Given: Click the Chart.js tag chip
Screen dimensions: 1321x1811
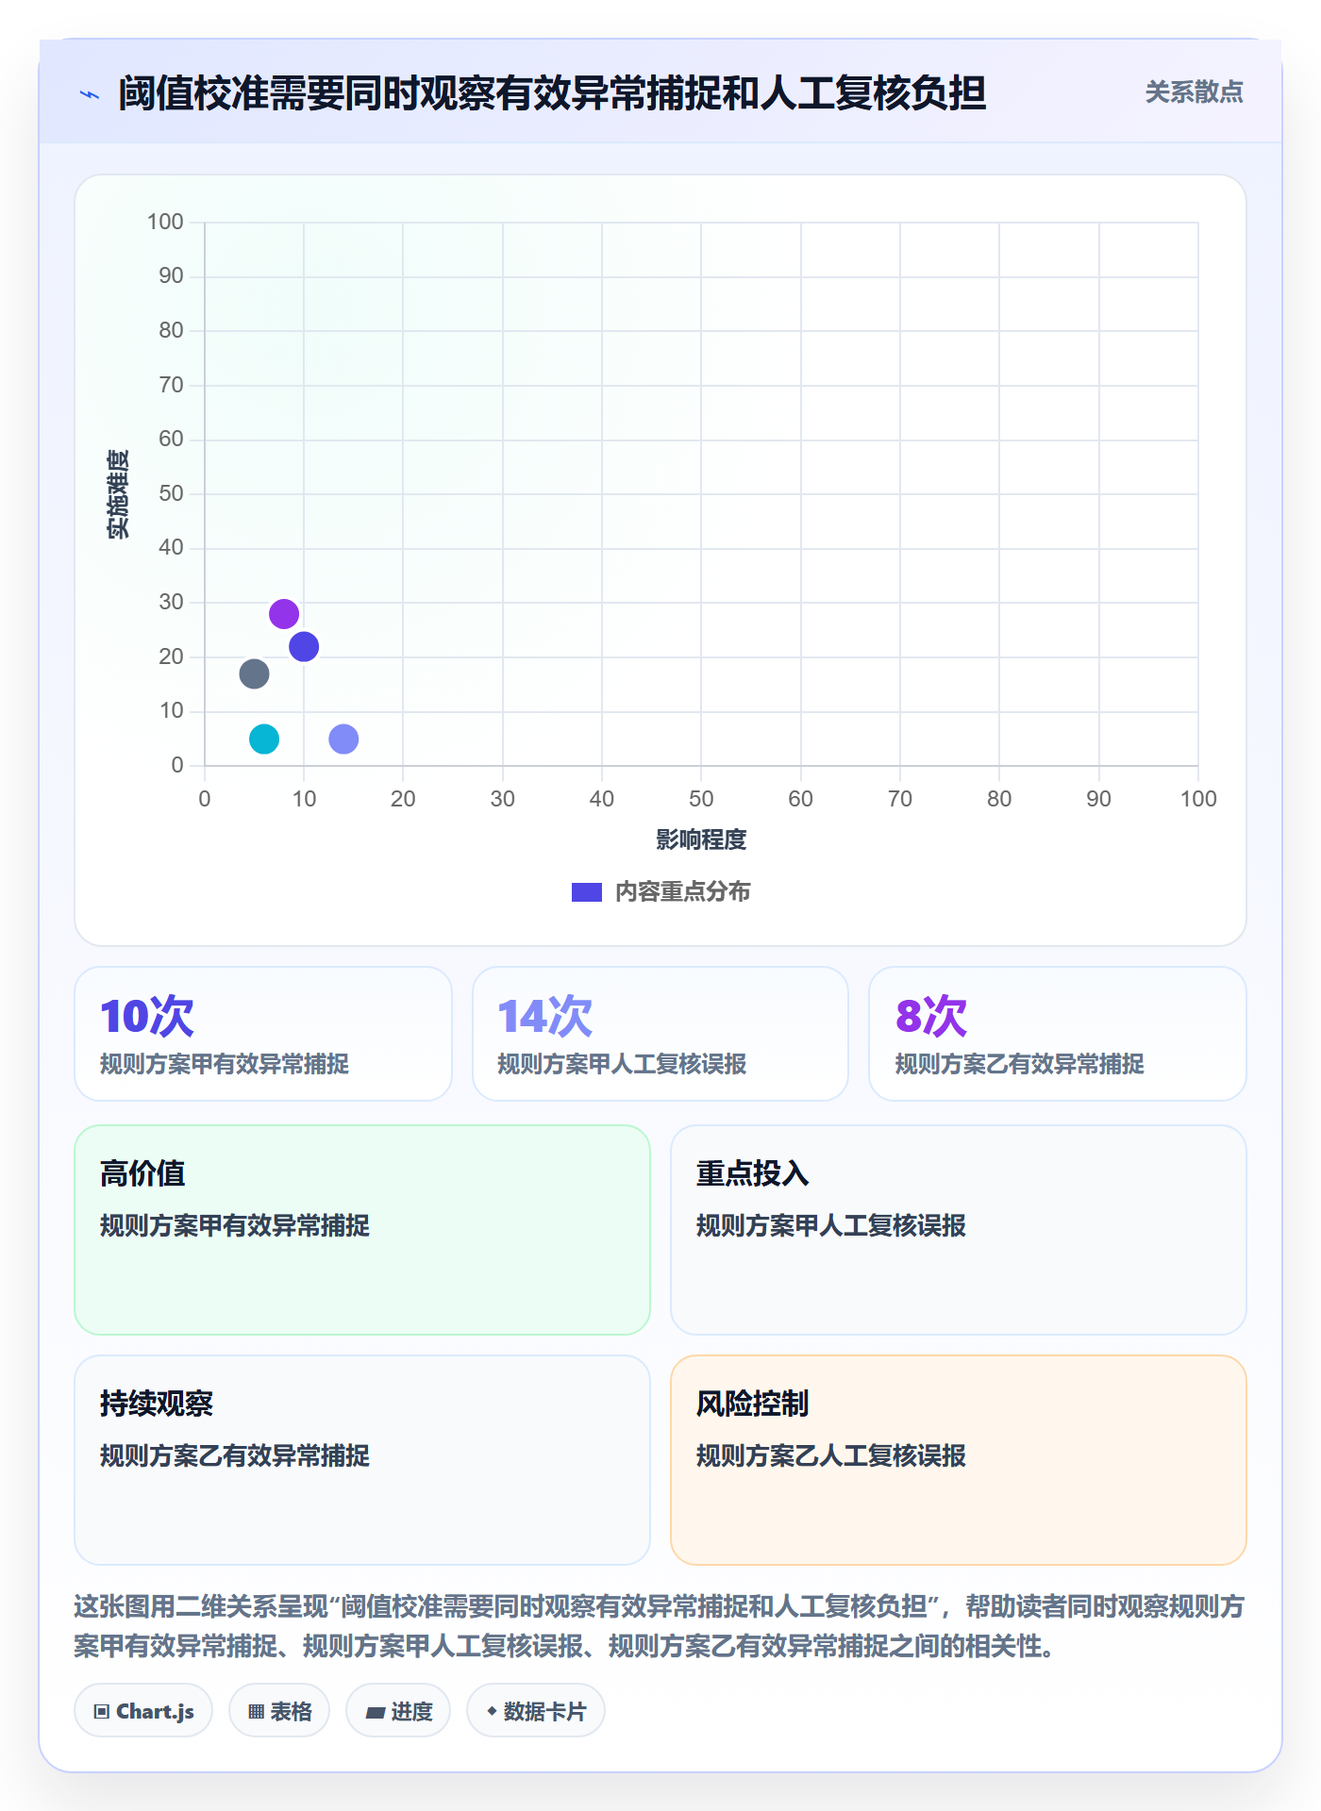Looking at the screenshot, I should (x=143, y=1711).
